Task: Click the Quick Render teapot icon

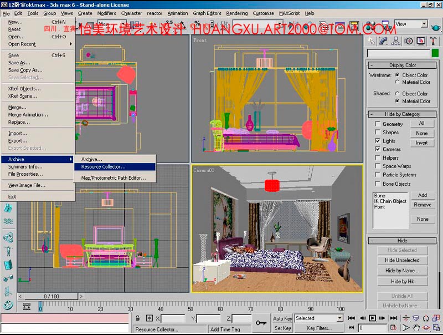Action: tap(436, 27)
